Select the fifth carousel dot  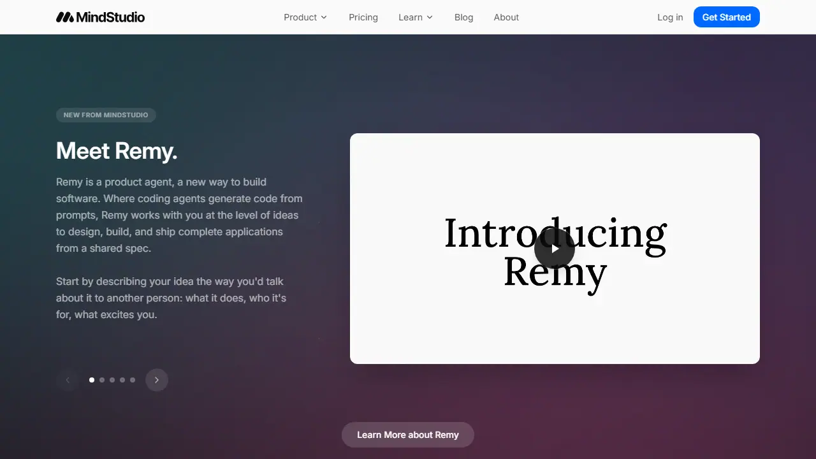click(x=133, y=380)
